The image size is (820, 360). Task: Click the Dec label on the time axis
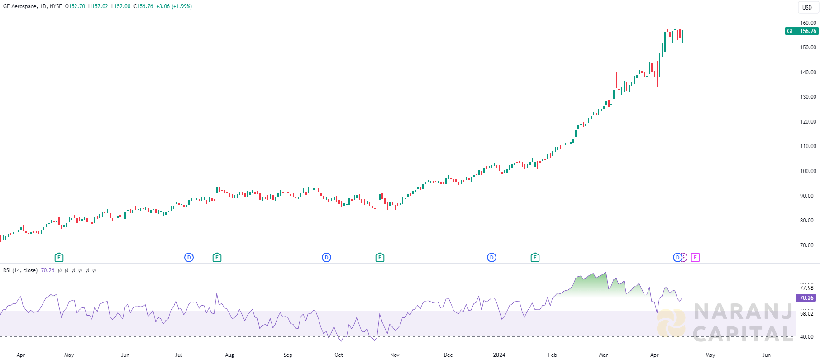[448, 355]
